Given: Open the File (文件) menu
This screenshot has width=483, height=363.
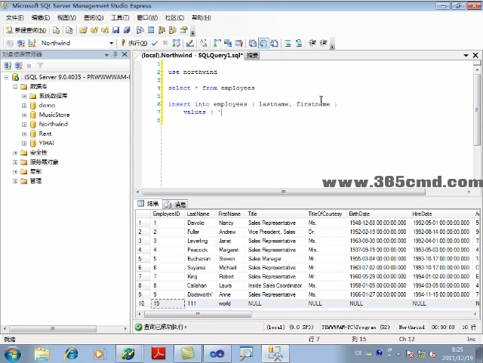Looking at the screenshot, I should pos(14,17).
